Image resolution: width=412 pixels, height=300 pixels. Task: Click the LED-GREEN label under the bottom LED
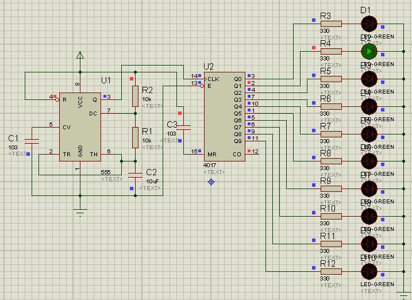click(x=378, y=284)
